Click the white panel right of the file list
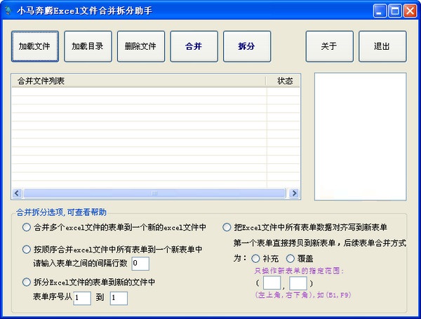Screen dimensions: 421x319 (x=361, y=136)
